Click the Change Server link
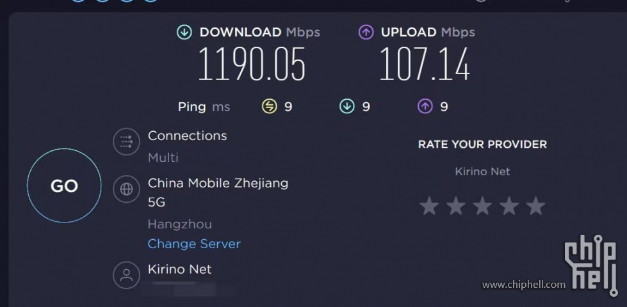This screenshot has height=307, width=627. 194,244
